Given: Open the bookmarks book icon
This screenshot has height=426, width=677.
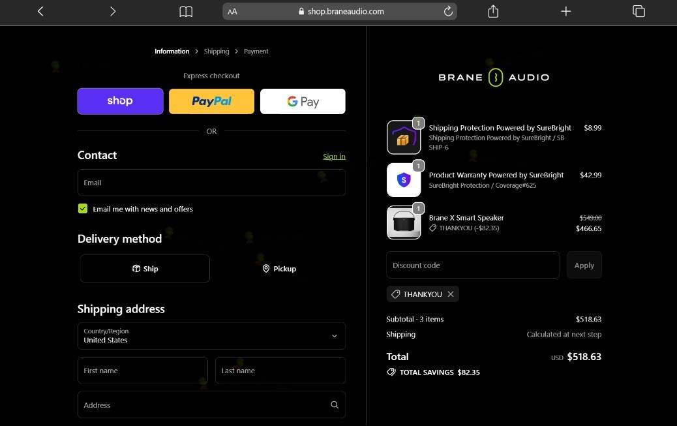Looking at the screenshot, I should (186, 12).
